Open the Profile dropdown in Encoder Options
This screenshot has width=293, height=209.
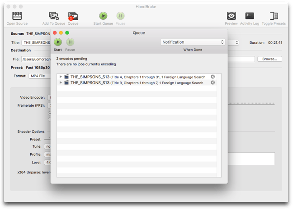(x=47, y=154)
